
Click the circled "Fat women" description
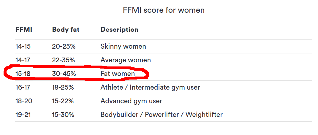click(x=118, y=74)
